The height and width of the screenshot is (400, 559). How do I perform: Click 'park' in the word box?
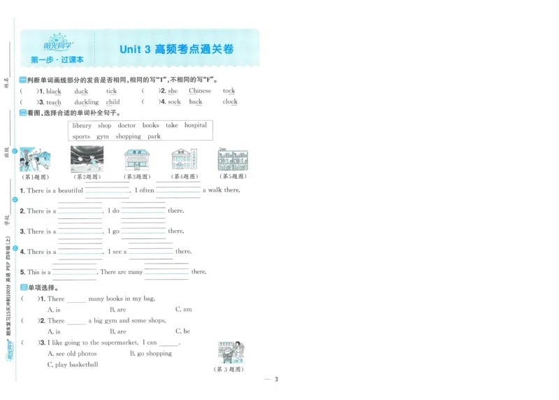pyautogui.click(x=154, y=136)
